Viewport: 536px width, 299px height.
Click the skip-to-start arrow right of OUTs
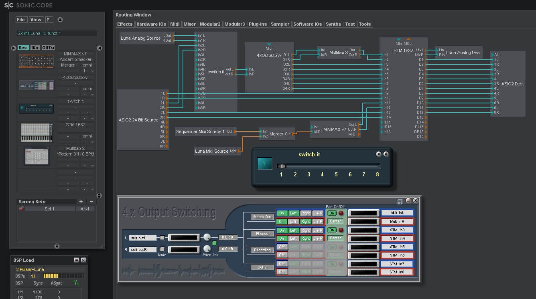pos(99,48)
